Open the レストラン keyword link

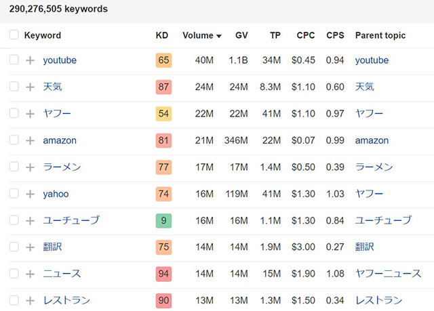66,300
